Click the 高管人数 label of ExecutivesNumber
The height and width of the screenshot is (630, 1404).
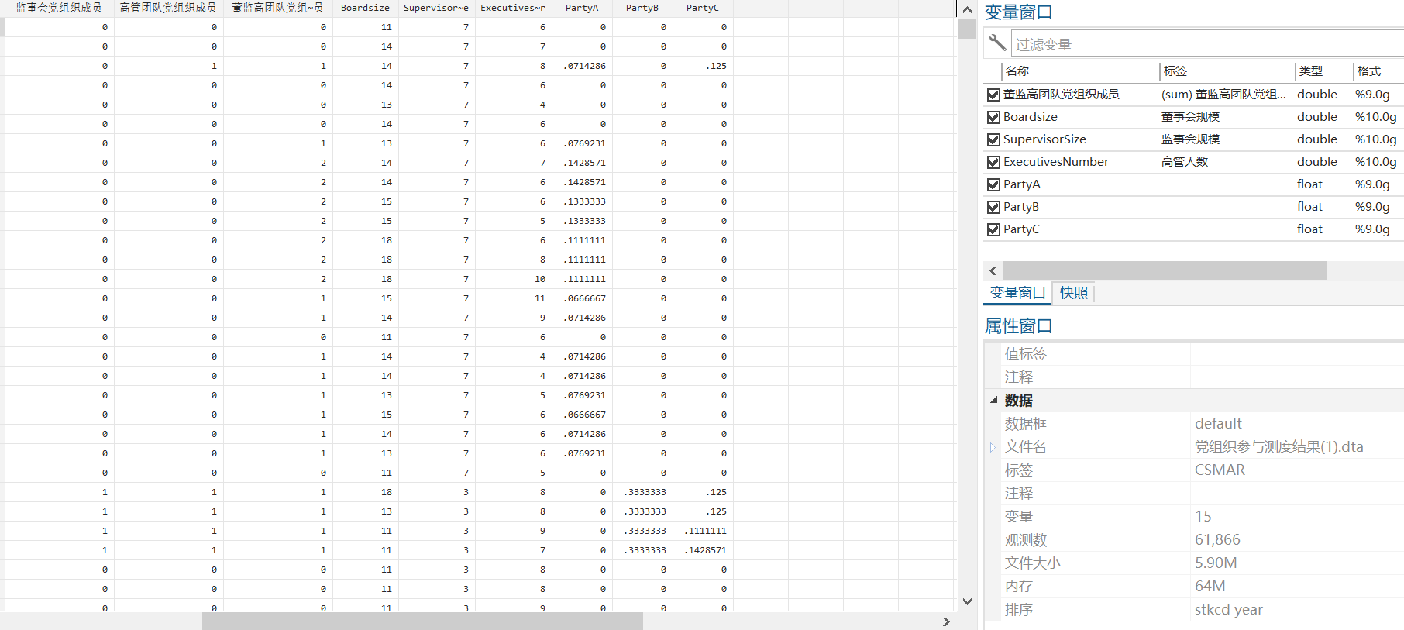tap(1185, 162)
